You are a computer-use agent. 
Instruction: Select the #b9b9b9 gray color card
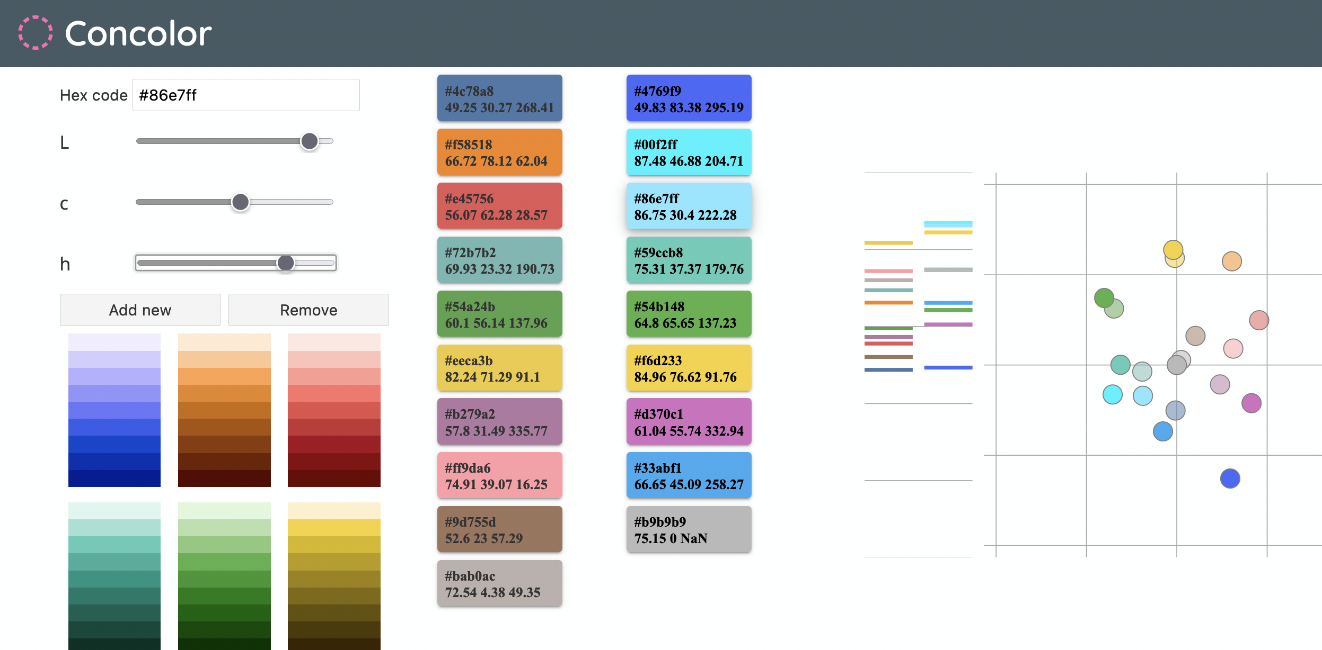[689, 530]
